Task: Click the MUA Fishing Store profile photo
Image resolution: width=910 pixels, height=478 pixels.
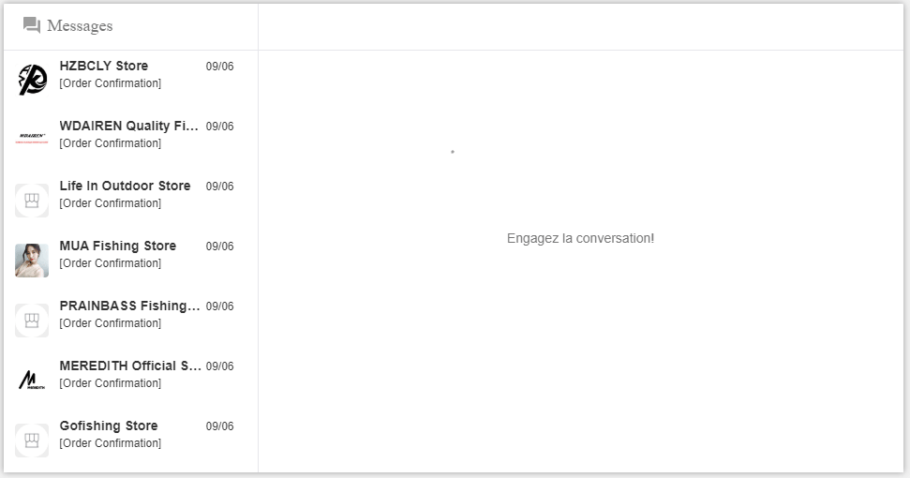Action: coord(32,260)
